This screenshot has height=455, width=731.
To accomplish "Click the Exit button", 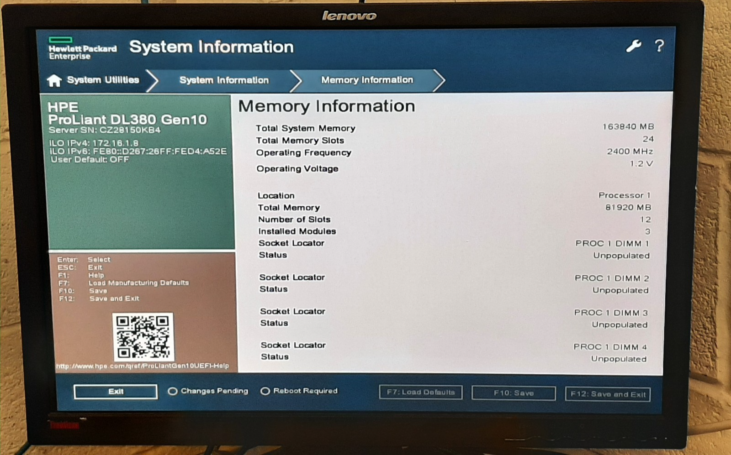I will [116, 392].
